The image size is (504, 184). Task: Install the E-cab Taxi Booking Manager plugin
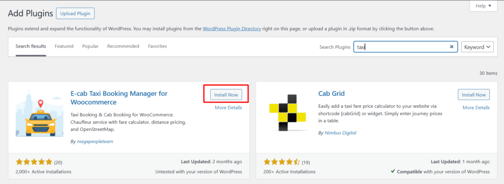click(x=226, y=95)
